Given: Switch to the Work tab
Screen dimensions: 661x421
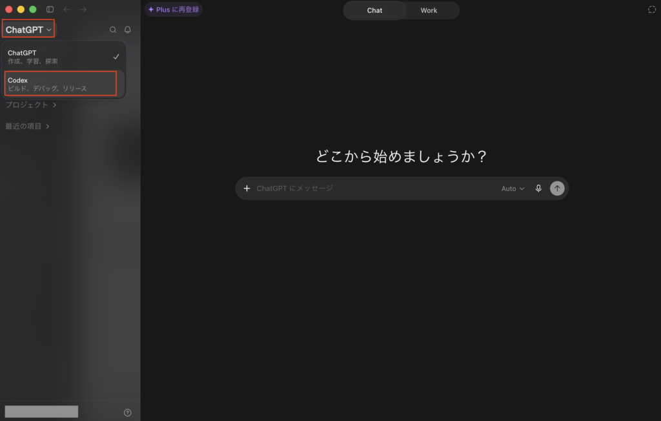Looking at the screenshot, I should pos(429,10).
